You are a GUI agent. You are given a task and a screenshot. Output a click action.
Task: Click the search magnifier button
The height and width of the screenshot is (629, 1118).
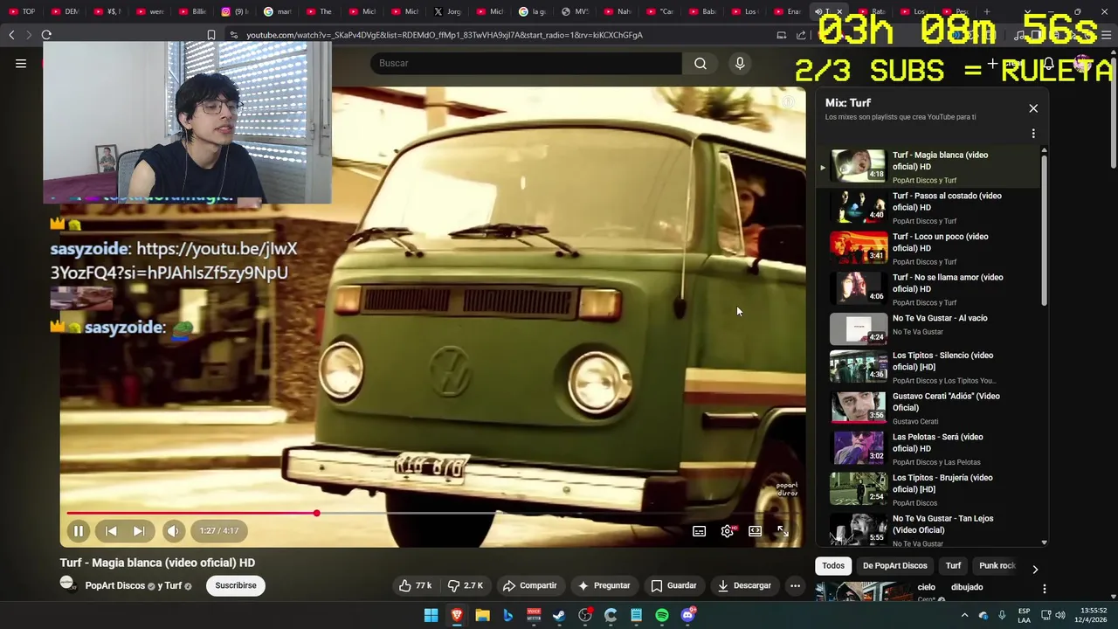coord(700,63)
